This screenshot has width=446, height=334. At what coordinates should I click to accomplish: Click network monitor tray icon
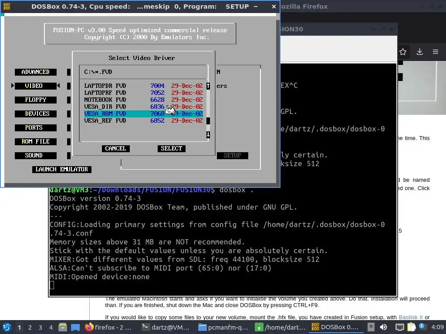pos(399,327)
